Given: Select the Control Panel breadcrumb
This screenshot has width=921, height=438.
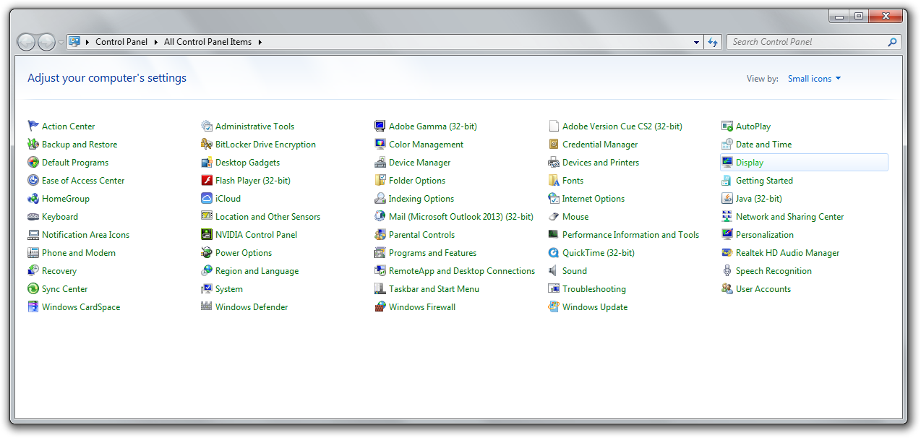Looking at the screenshot, I should tap(121, 42).
